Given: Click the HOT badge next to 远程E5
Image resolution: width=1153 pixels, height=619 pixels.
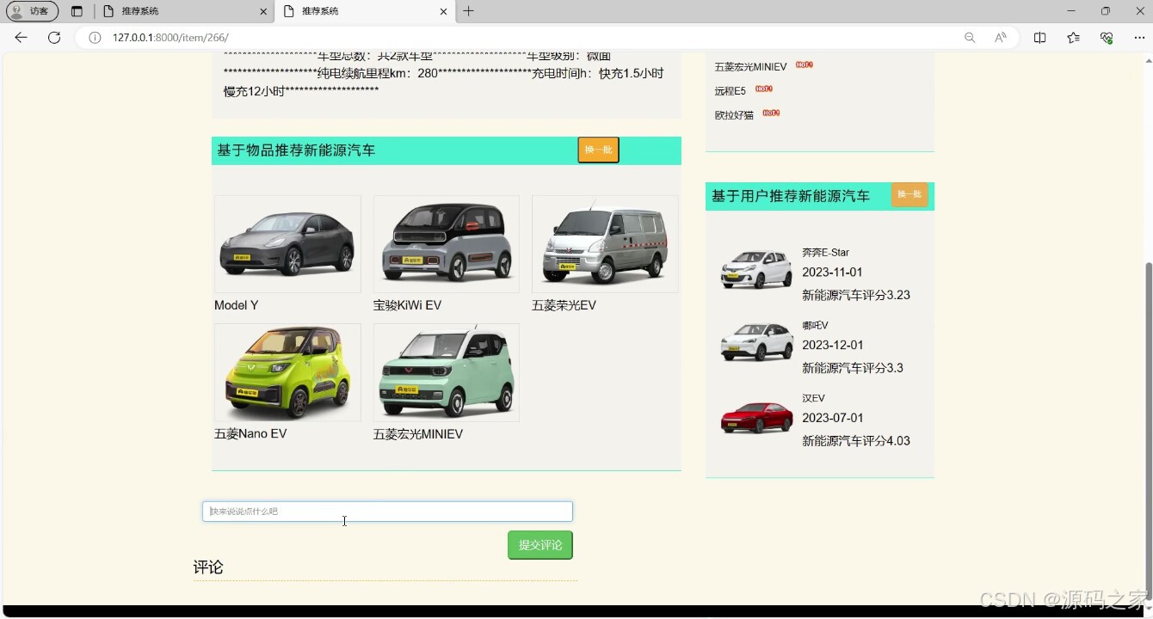Looking at the screenshot, I should click(x=764, y=89).
